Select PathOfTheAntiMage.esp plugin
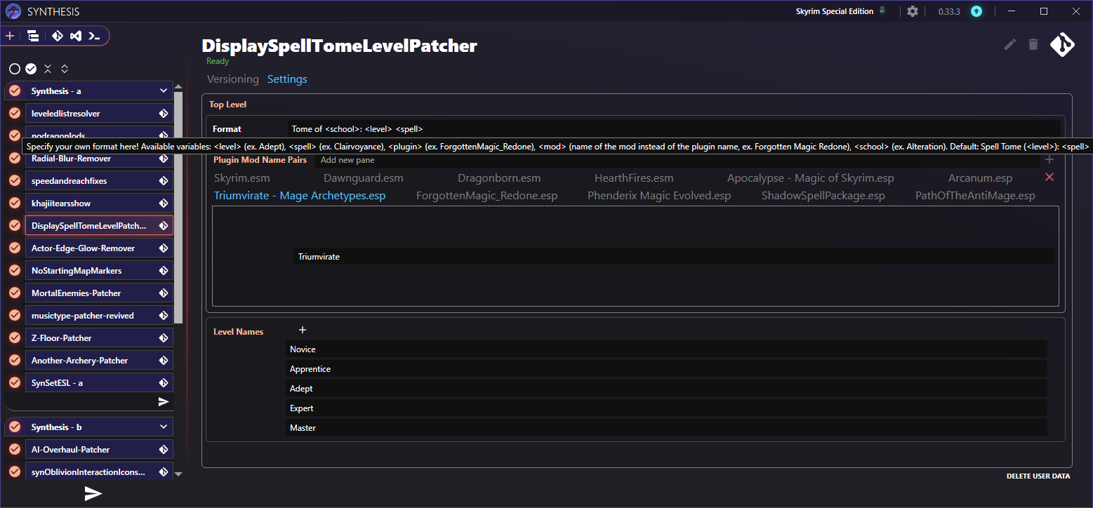 pyautogui.click(x=975, y=196)
